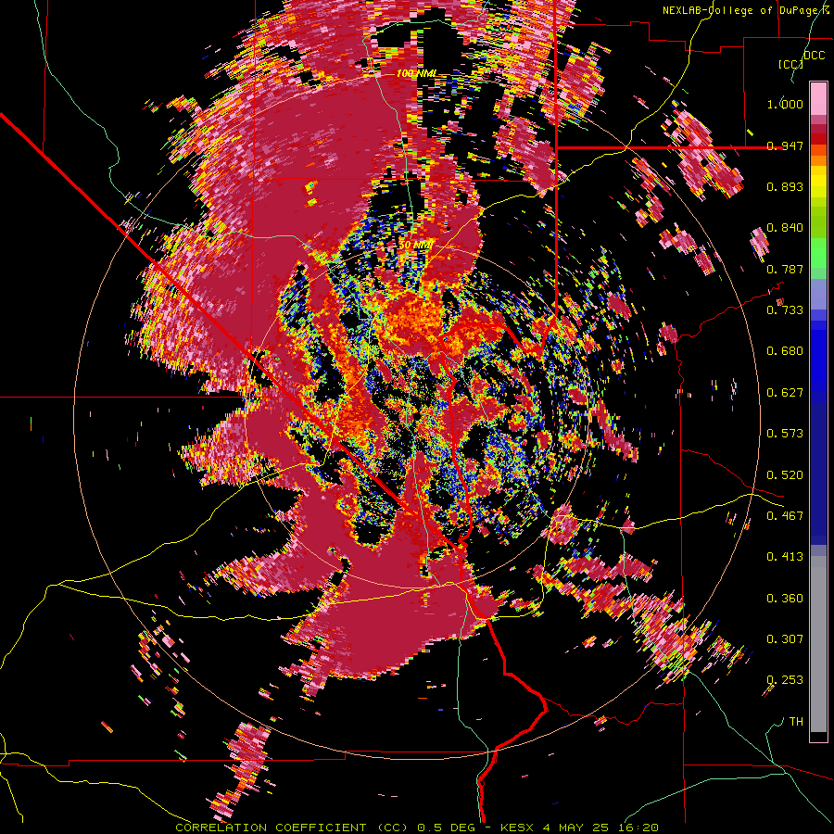
Task: Pick the light pink color at scale top
Action: tap(818, 98)
